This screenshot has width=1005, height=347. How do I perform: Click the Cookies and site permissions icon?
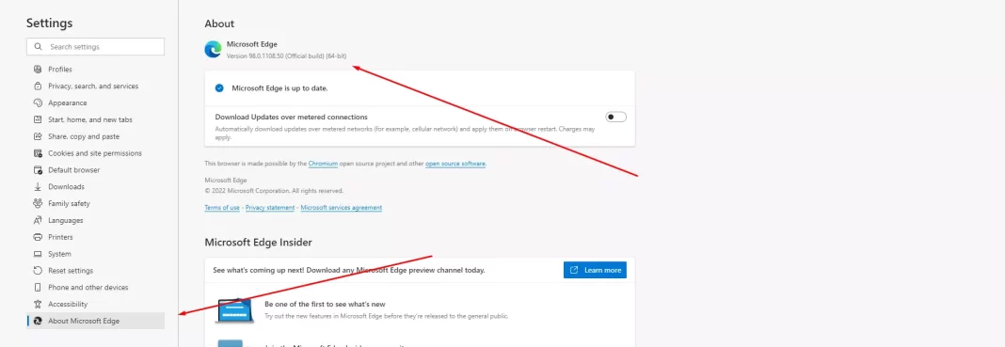click(x=38, y=153)
